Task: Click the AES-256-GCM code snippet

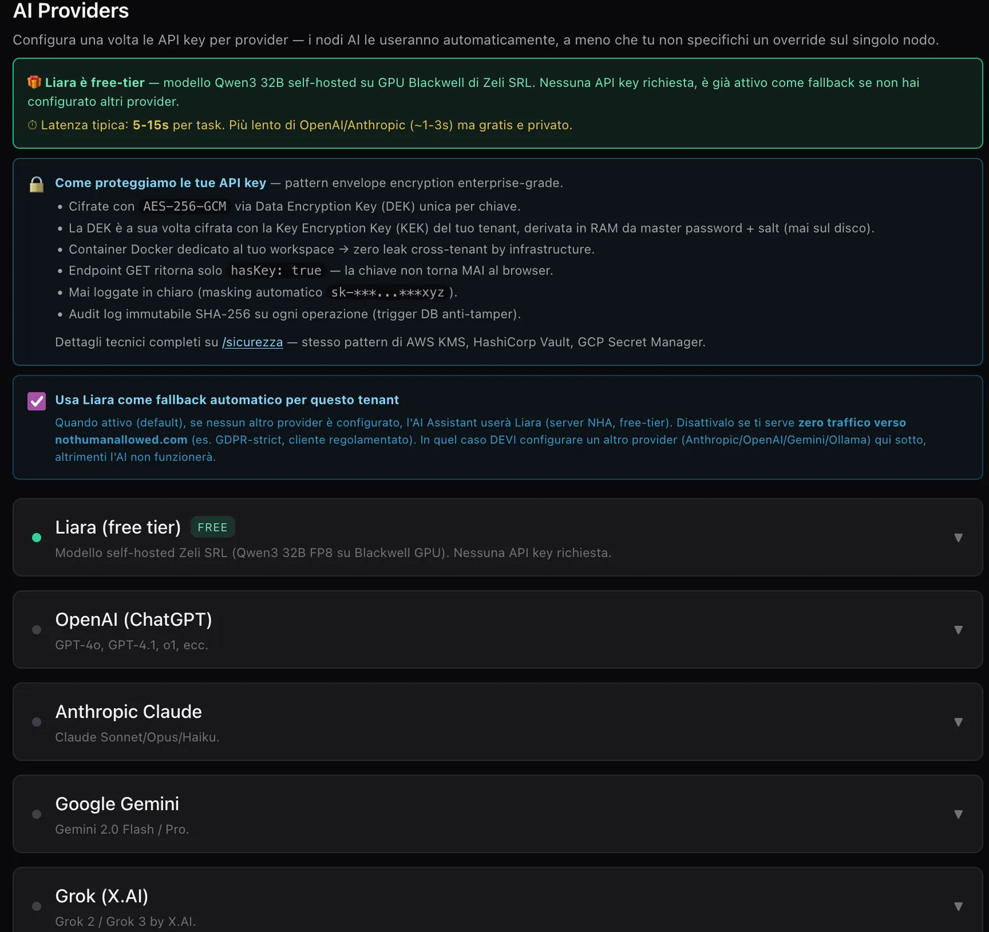Action: click(x=185, y=207)
